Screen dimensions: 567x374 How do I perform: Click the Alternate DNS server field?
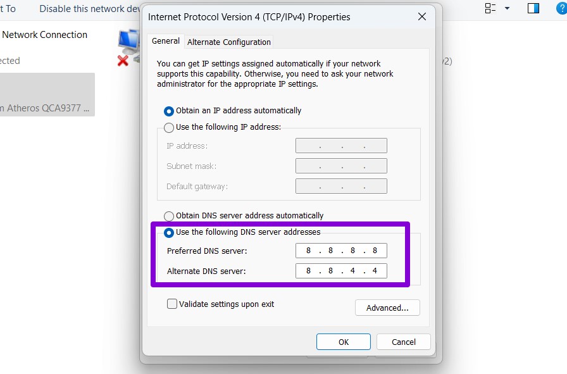point(341,271)
